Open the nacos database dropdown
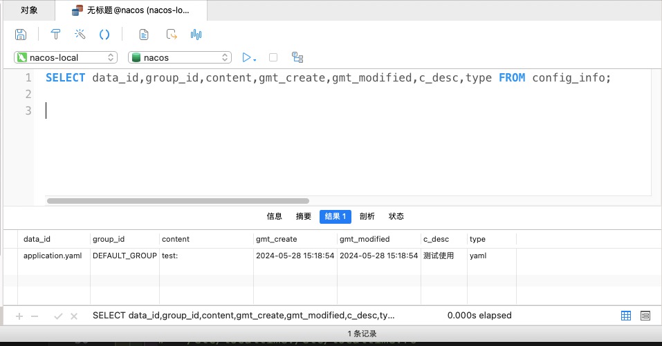The width and height of the screenshot is (662, 346). pos(180,57)
